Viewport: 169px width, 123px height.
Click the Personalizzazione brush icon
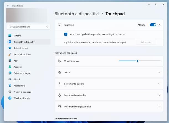pyautogui.click(x=10, y=54)
